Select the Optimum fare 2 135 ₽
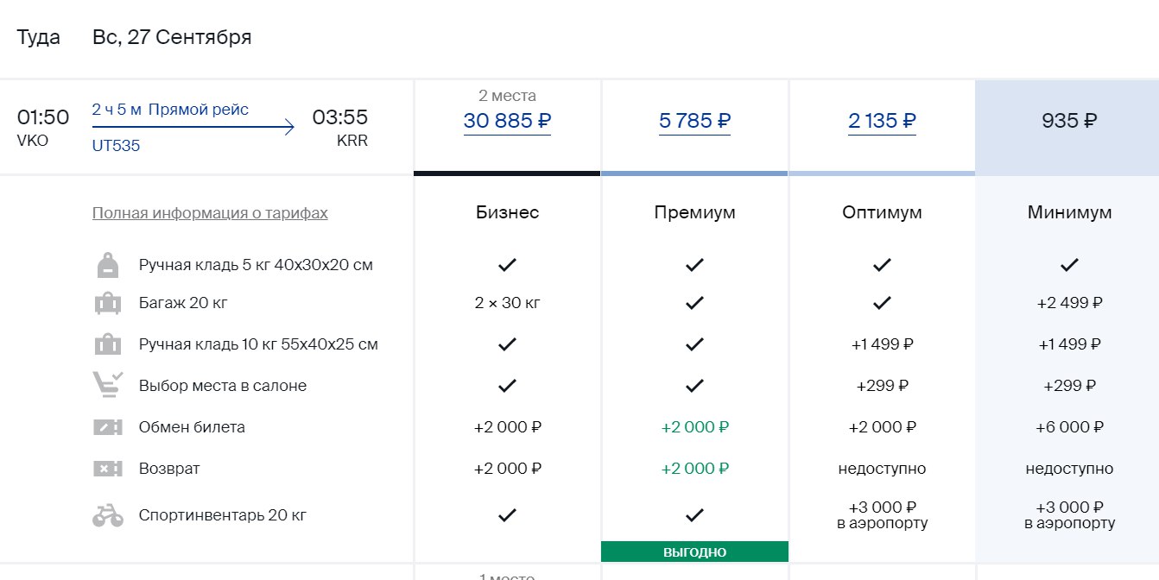Image resolution: width=1159 pixels, height=580 pixels. click(882, 121)
